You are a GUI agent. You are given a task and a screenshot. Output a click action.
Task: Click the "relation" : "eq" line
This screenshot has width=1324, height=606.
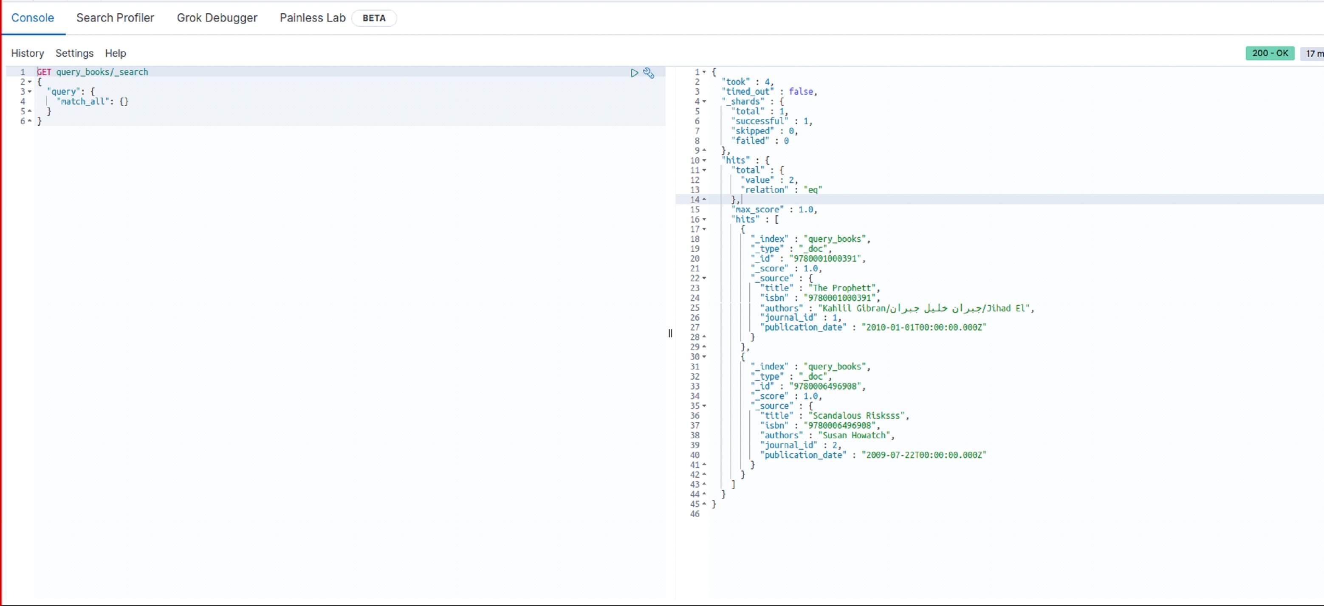coord(781,190)
